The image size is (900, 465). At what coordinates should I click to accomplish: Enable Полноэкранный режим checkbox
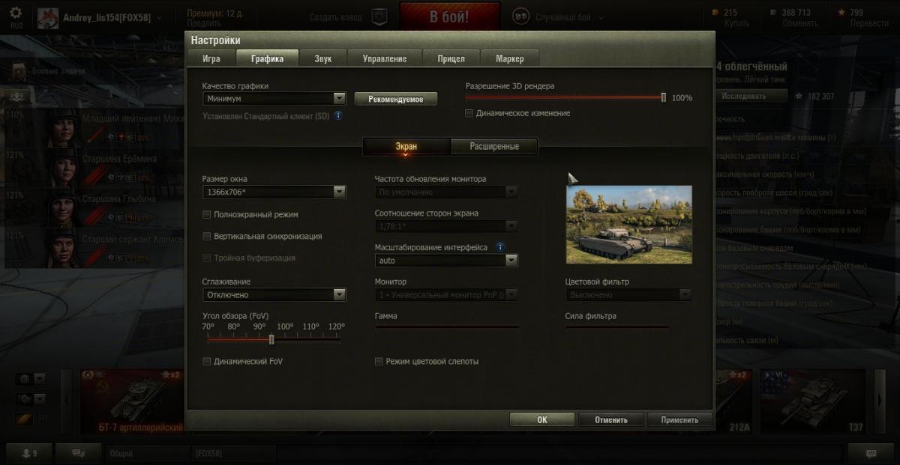pyautogui.click(x=207, y=215)
